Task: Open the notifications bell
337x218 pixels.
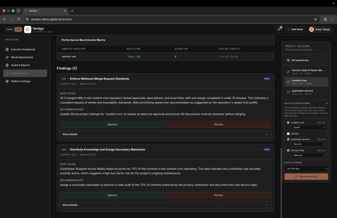Action: pyautogui.click(x=279, y=29)
